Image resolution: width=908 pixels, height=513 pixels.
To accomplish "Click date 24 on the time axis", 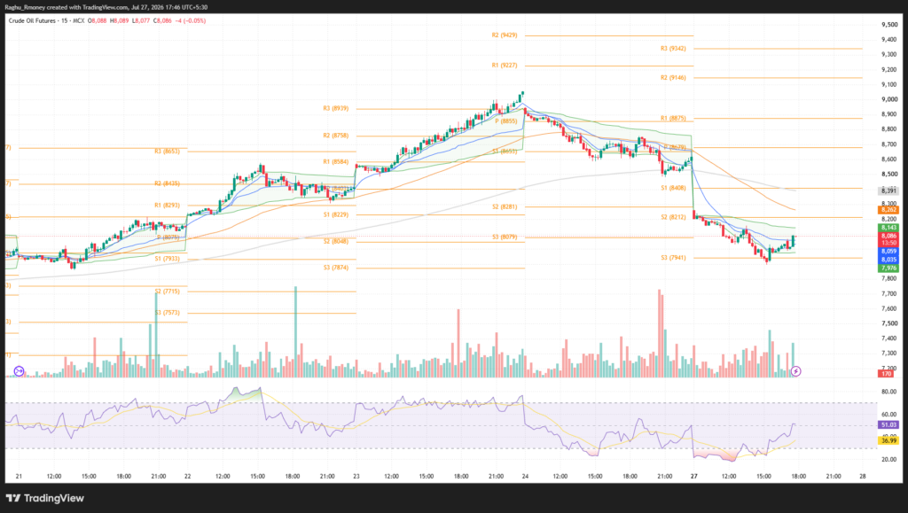I will pos(525,477).
